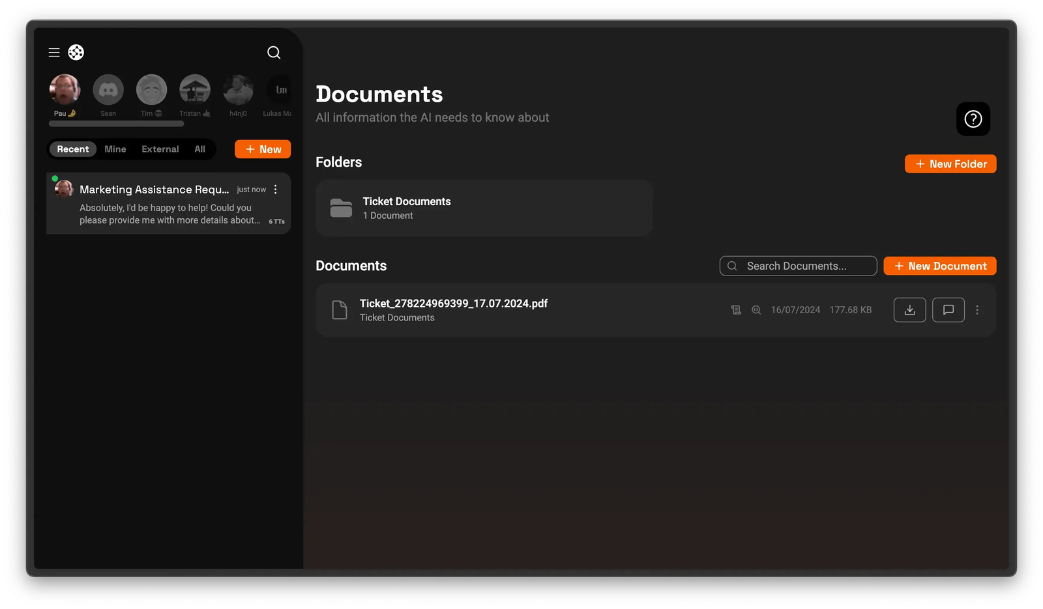Select the All filter

(199, 149)
